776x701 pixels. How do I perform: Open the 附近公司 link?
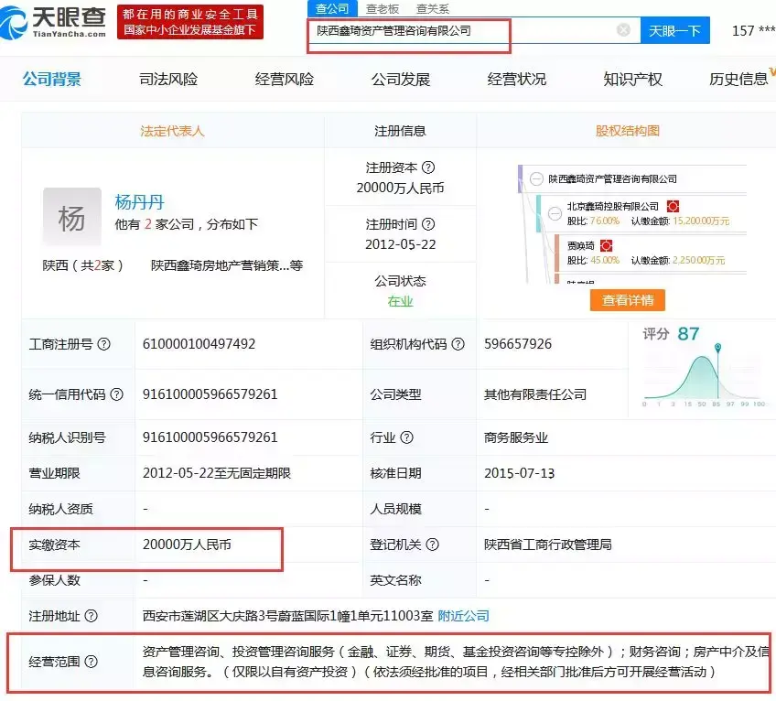coord(464,616)
